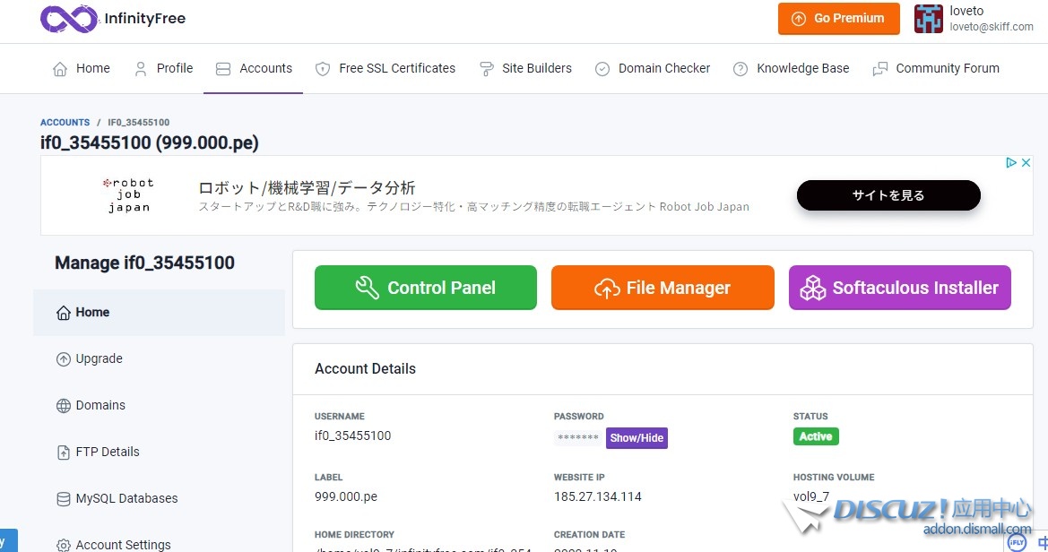The height and width of the screenshot is (552, 1048).
Task: Open the orange File Manager button
Action: [x=663, y=288]
